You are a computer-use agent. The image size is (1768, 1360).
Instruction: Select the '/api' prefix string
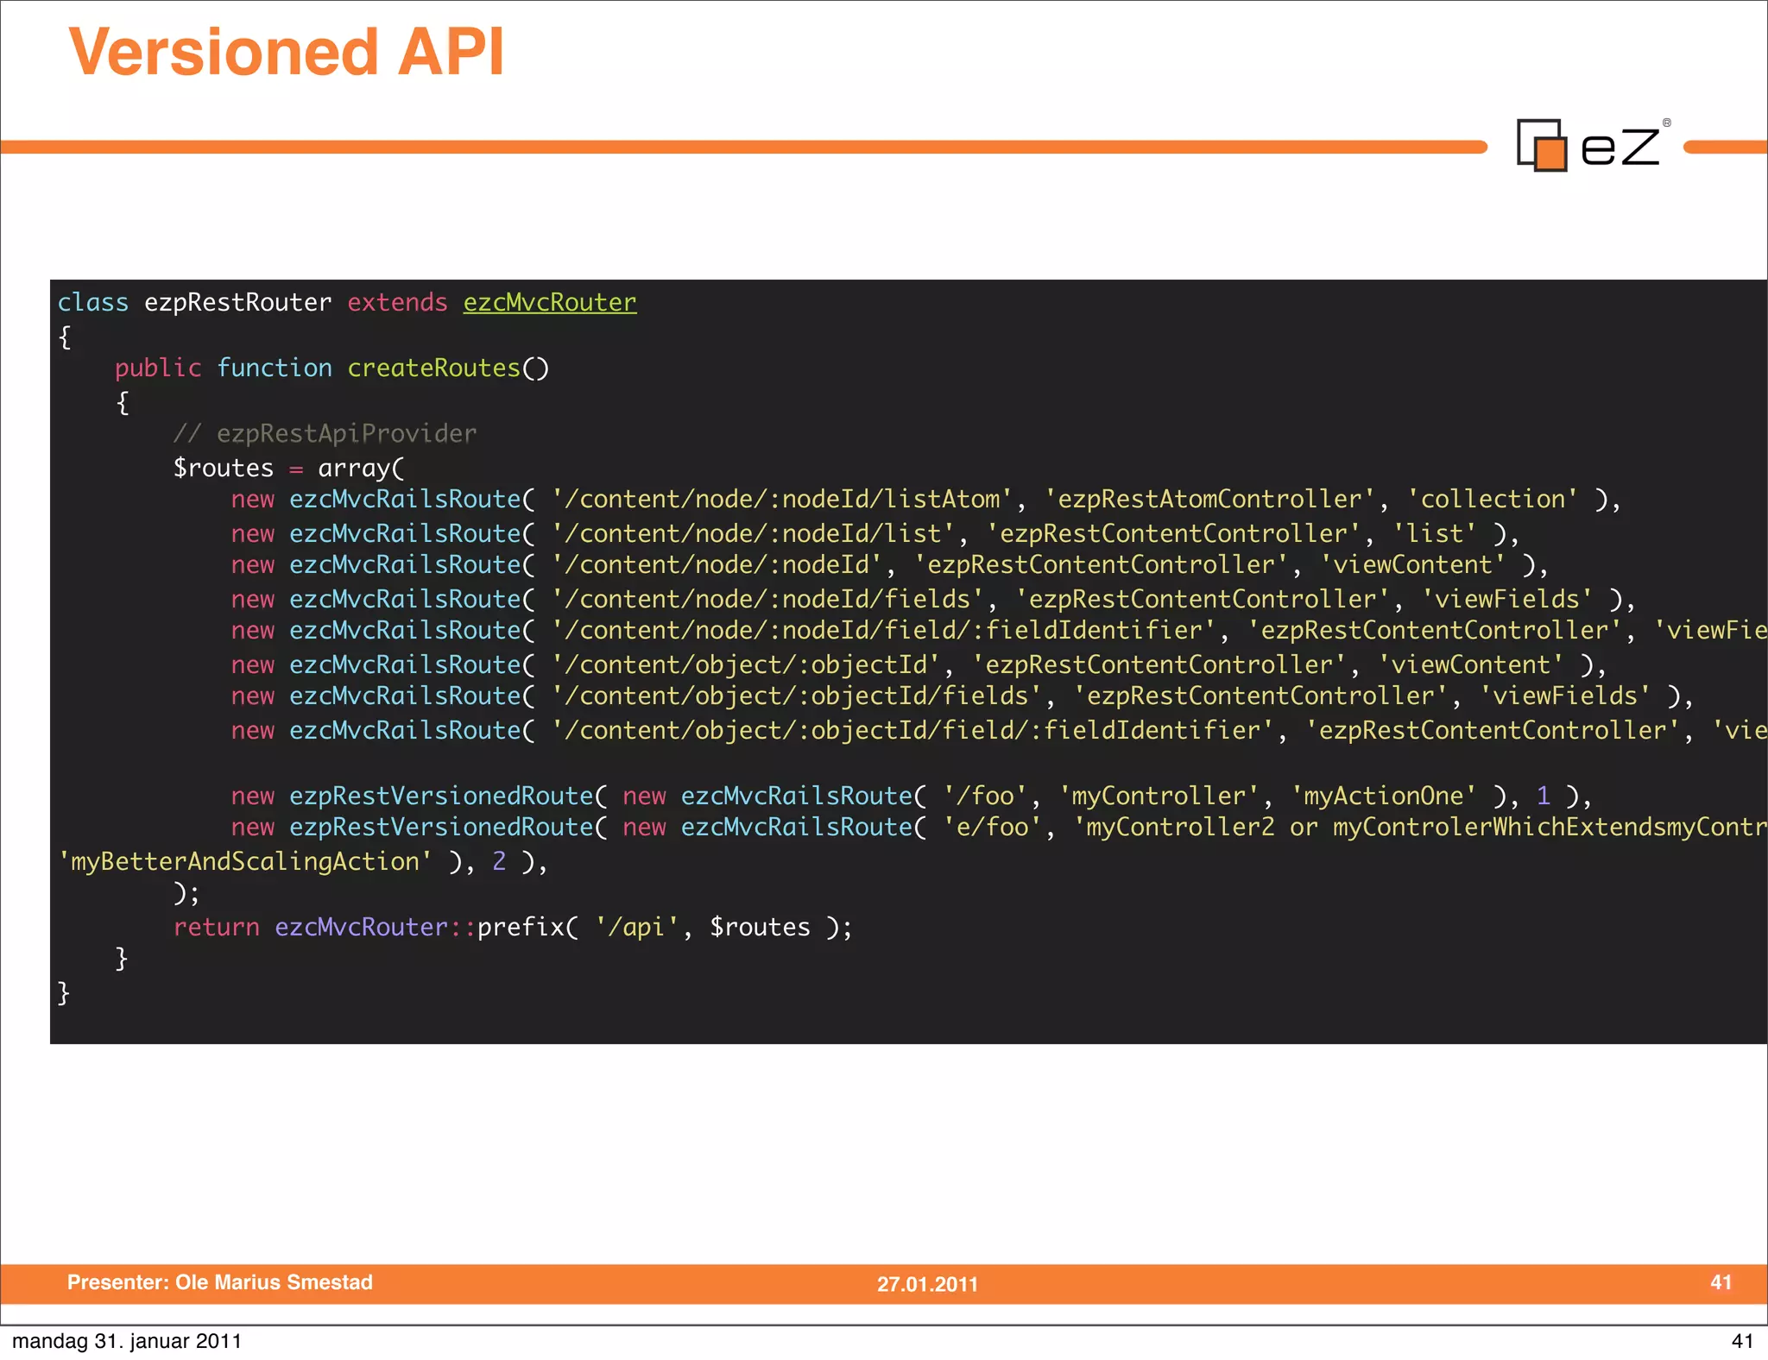pos(636,927)
